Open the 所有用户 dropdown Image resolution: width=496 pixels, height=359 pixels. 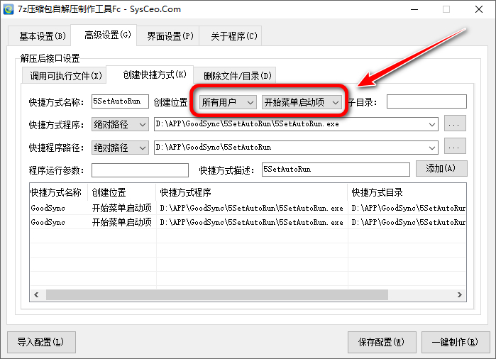pyautogui.click(x=228, y=102)
